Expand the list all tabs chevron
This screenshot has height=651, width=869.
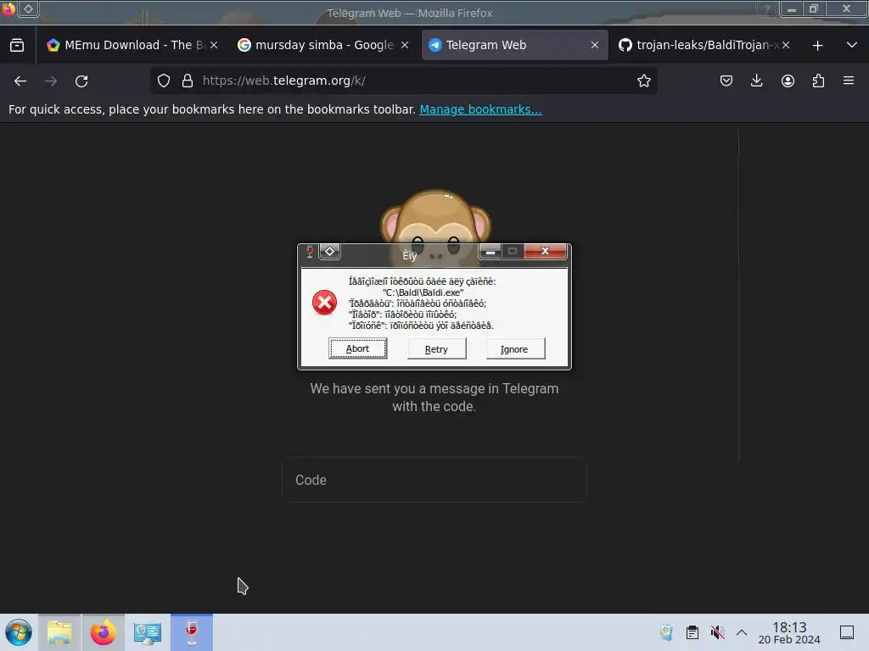[852, 45]
